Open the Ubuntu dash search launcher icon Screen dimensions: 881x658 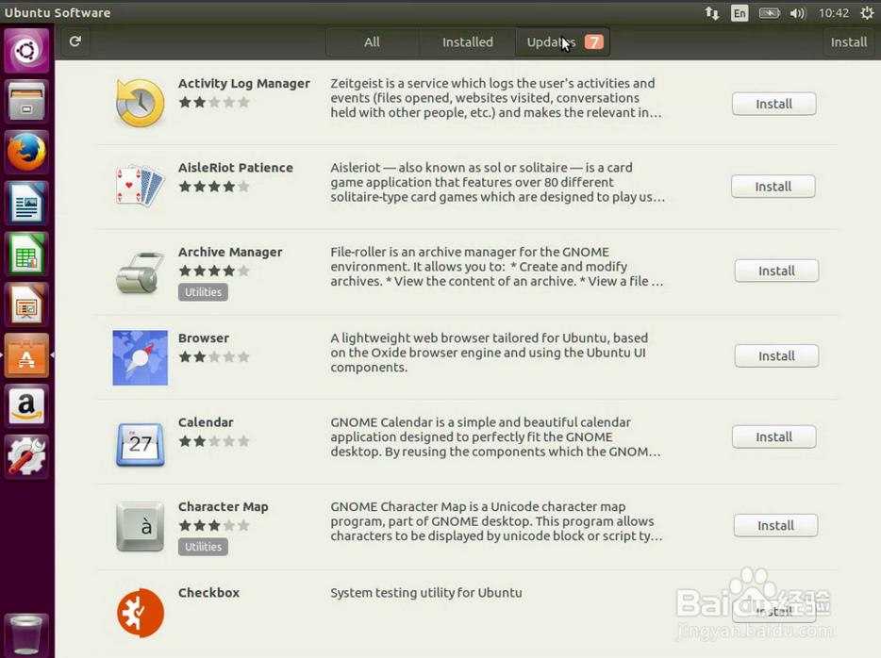click(26, 51)
